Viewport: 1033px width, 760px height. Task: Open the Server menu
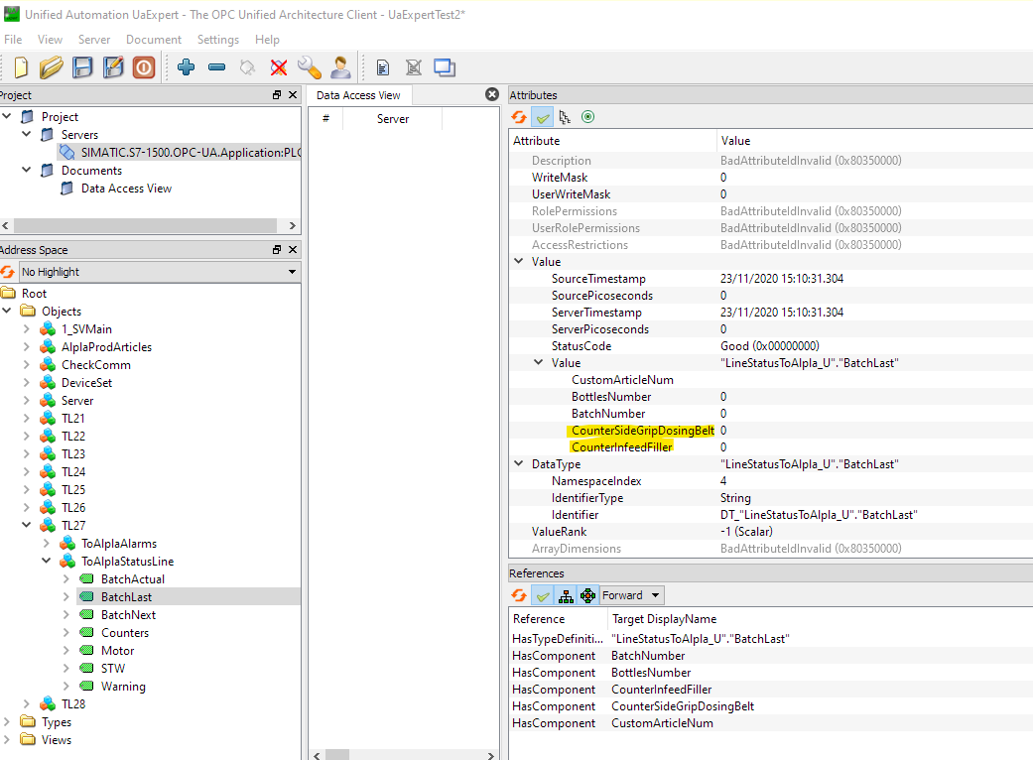coord(94,40)
